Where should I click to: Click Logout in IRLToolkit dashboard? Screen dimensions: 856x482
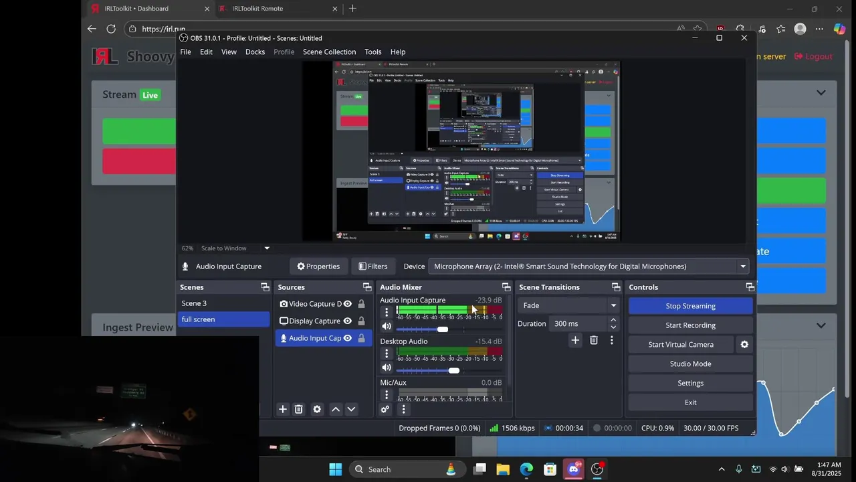click(813, 56)
